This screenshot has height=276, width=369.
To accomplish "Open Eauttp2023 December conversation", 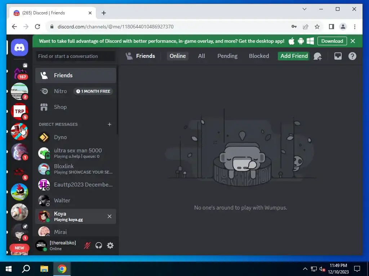I will click(x=76, y=185).
